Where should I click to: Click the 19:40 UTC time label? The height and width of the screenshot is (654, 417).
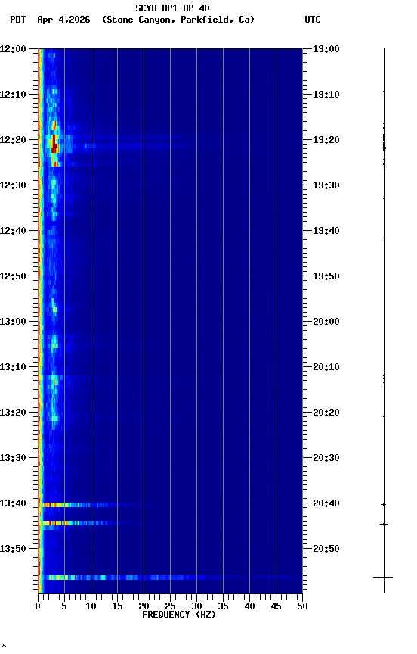[x=326, y=231]
